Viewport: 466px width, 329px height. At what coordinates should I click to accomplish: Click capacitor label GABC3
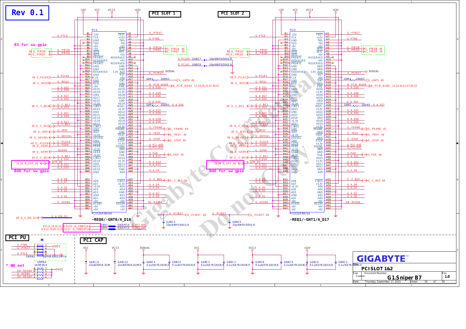(205, 262)
